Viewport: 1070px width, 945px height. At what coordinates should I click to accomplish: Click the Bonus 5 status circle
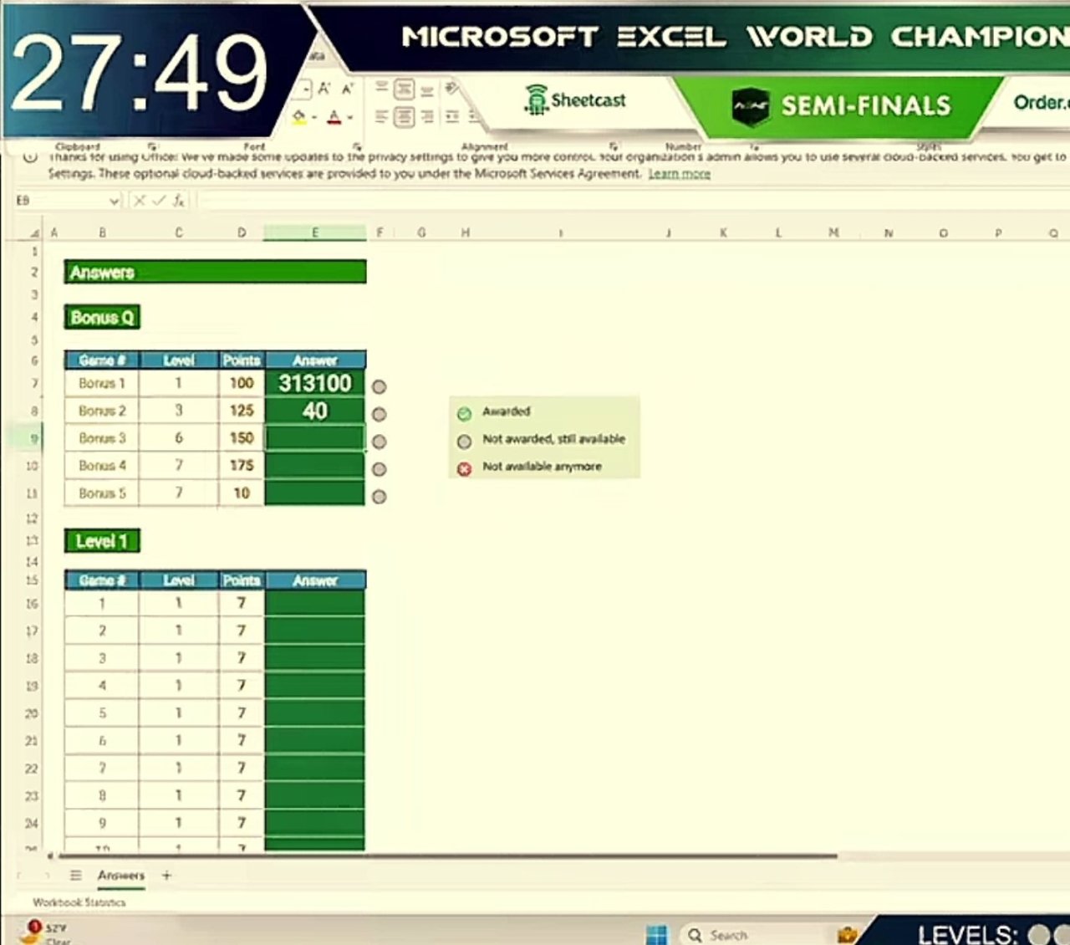380,497
